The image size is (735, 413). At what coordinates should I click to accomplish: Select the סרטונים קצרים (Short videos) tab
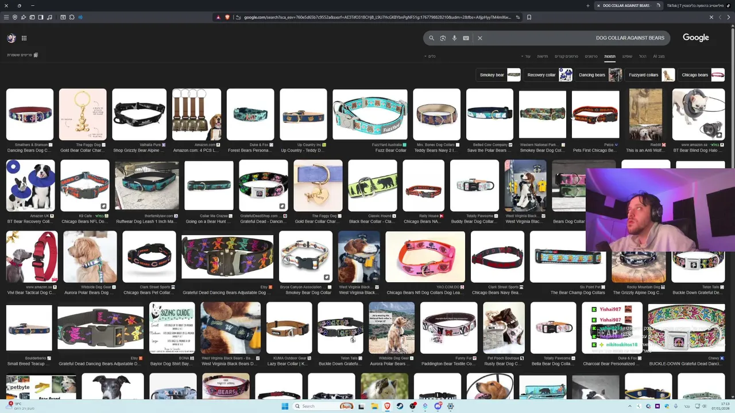pos(566,56)
